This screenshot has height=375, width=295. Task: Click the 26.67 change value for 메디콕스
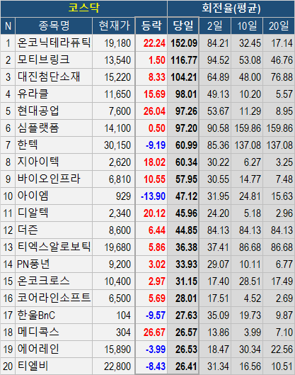[154, 332]
